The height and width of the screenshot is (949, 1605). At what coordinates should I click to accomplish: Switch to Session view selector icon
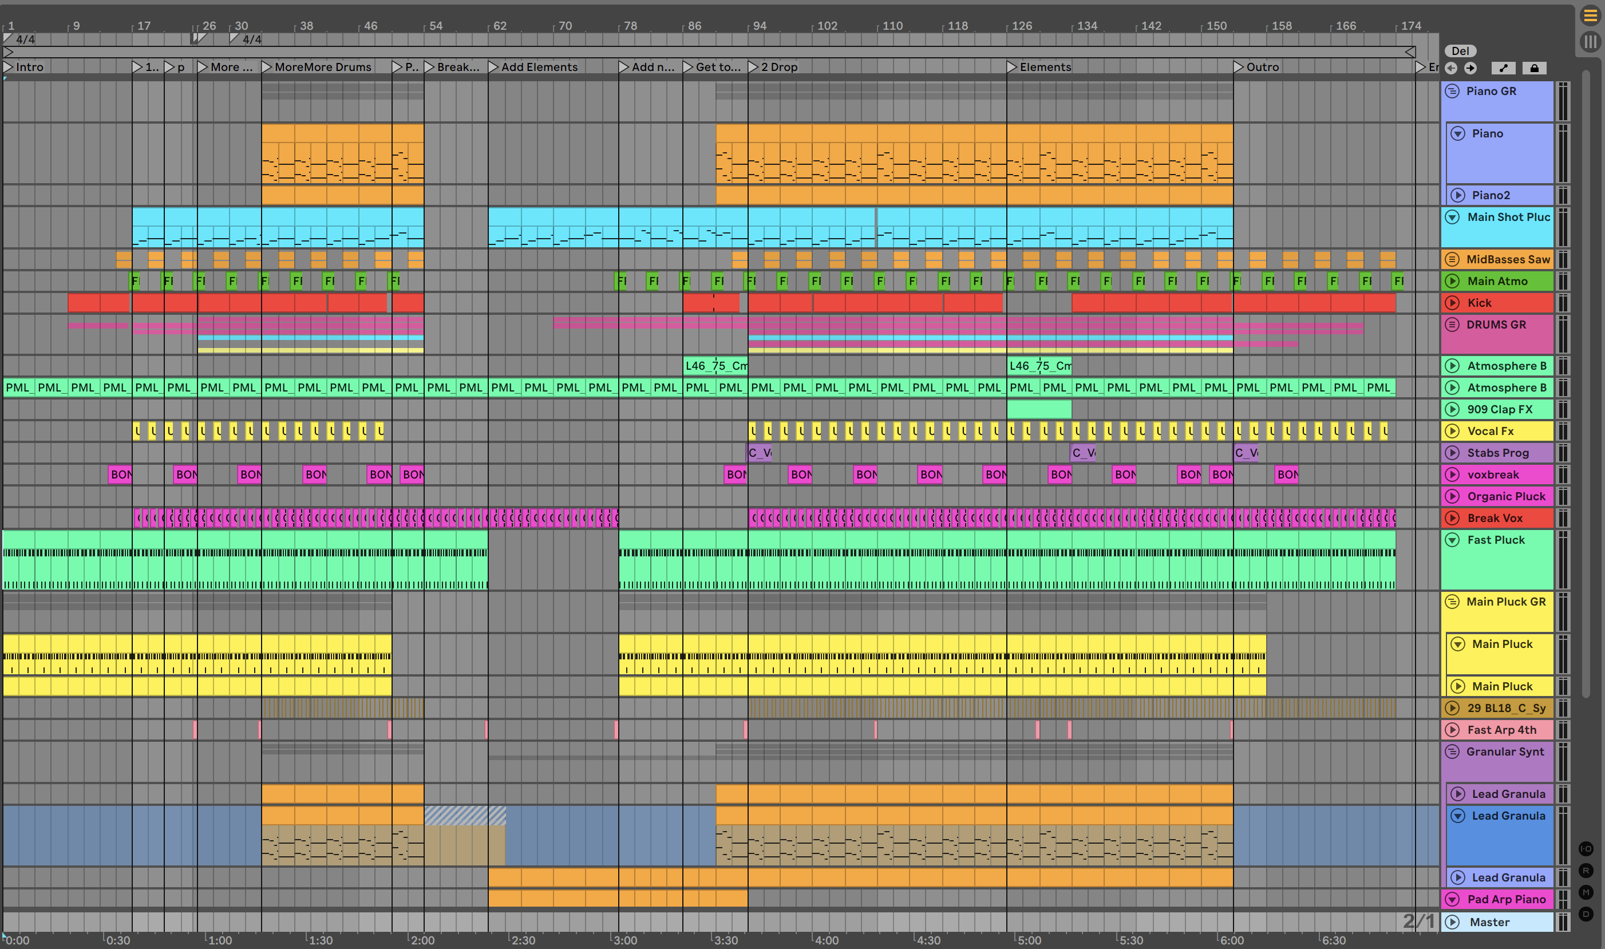(x=1590, y=42)
